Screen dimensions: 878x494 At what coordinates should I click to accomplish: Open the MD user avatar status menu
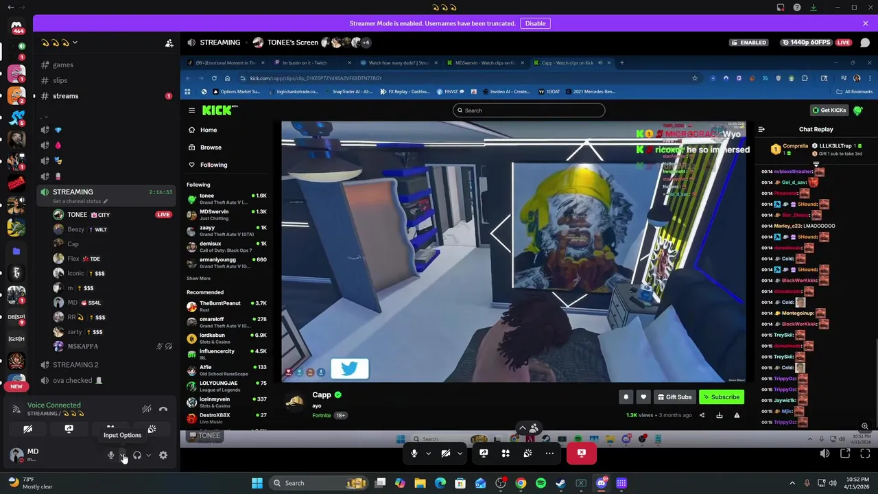[x=16, y=455]
